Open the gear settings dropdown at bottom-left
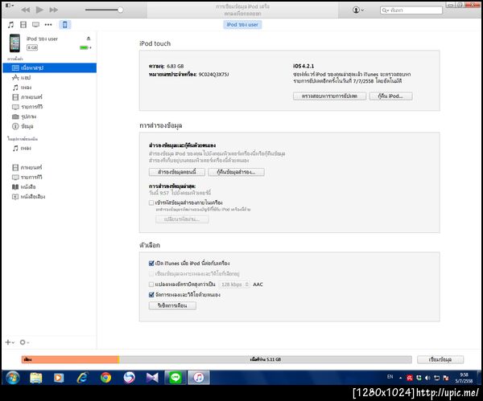483x401 pixels. click(24, 342)
